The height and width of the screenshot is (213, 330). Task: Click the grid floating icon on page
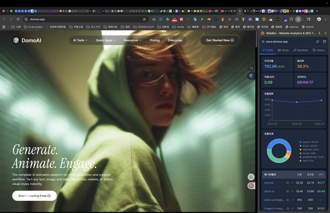tap(251, 177)
